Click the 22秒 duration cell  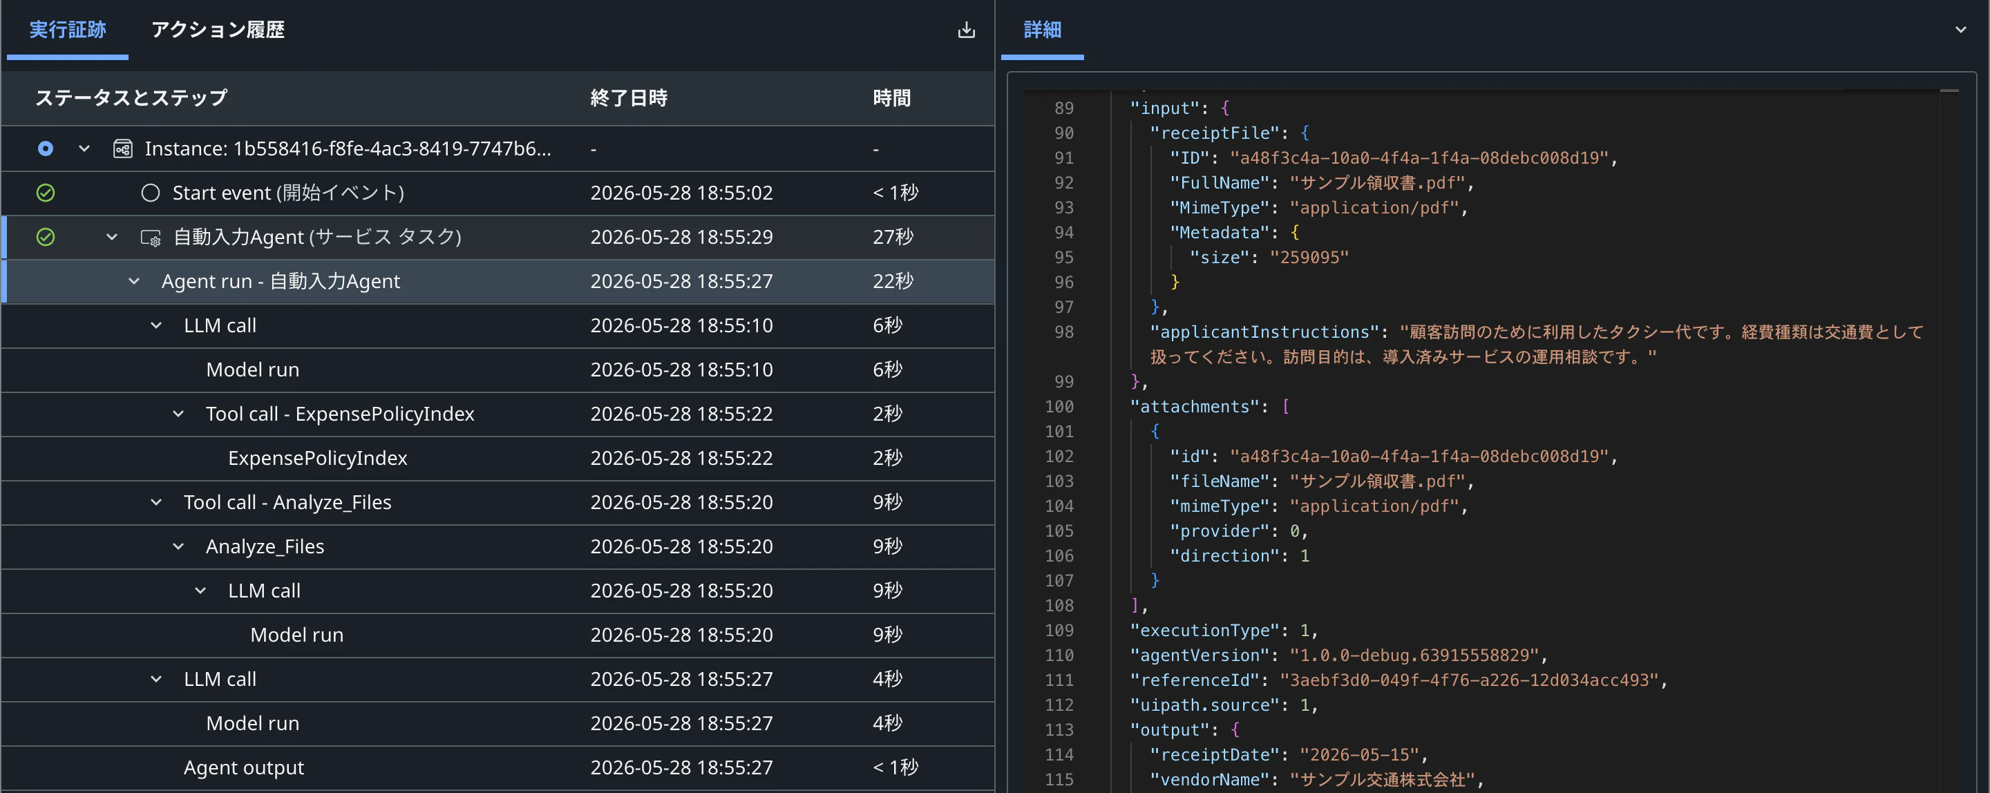click(x=893, y=281)
